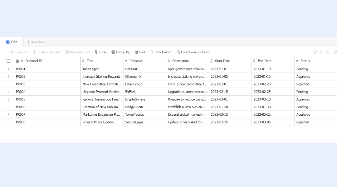Select cell PR007
Screen dimensions: 337x187
pyautogui.click(x=47, y=114)
